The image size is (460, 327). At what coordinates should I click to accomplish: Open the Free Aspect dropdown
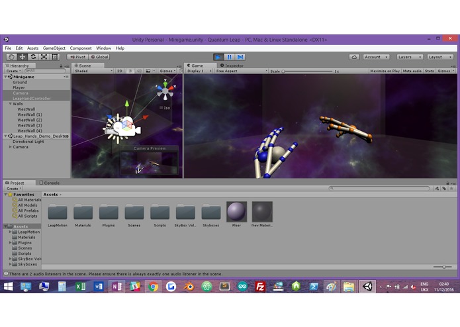point(242,71)
